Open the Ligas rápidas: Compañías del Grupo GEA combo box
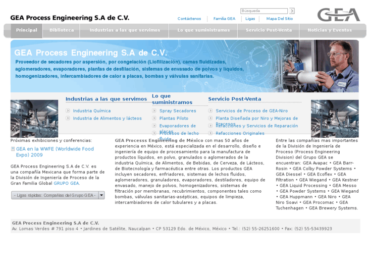367x275 pixels. click(58, 195)
